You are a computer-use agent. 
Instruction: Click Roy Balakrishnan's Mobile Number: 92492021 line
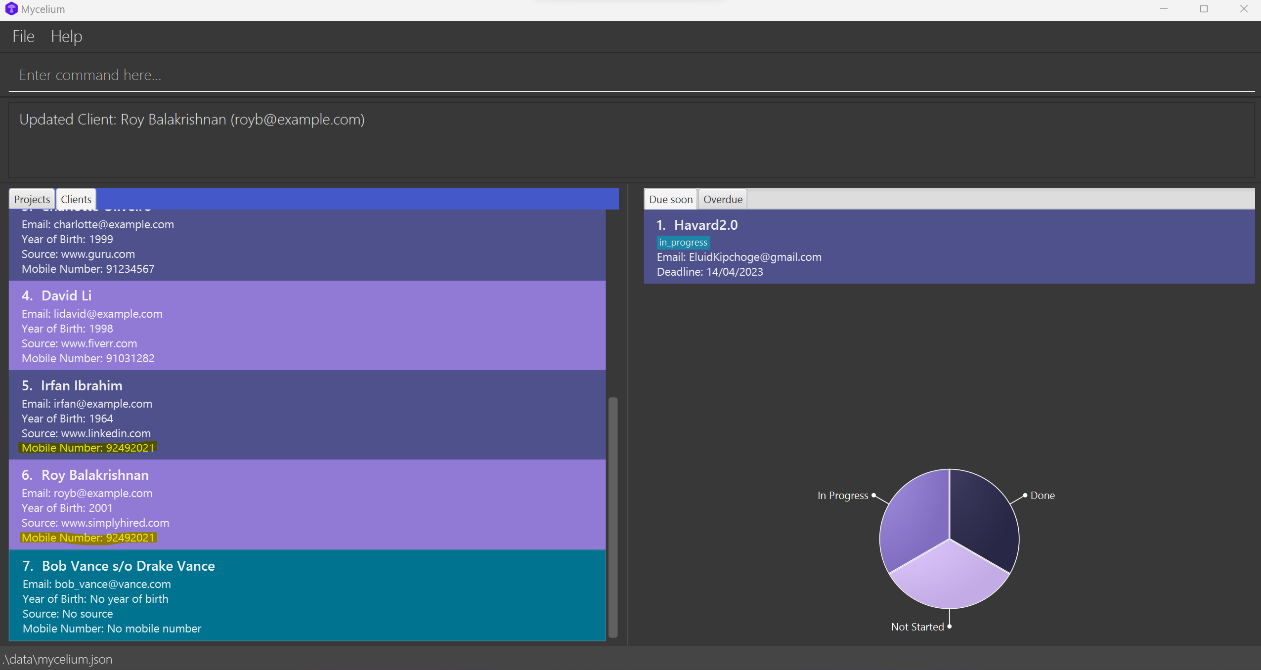(88, 538)
